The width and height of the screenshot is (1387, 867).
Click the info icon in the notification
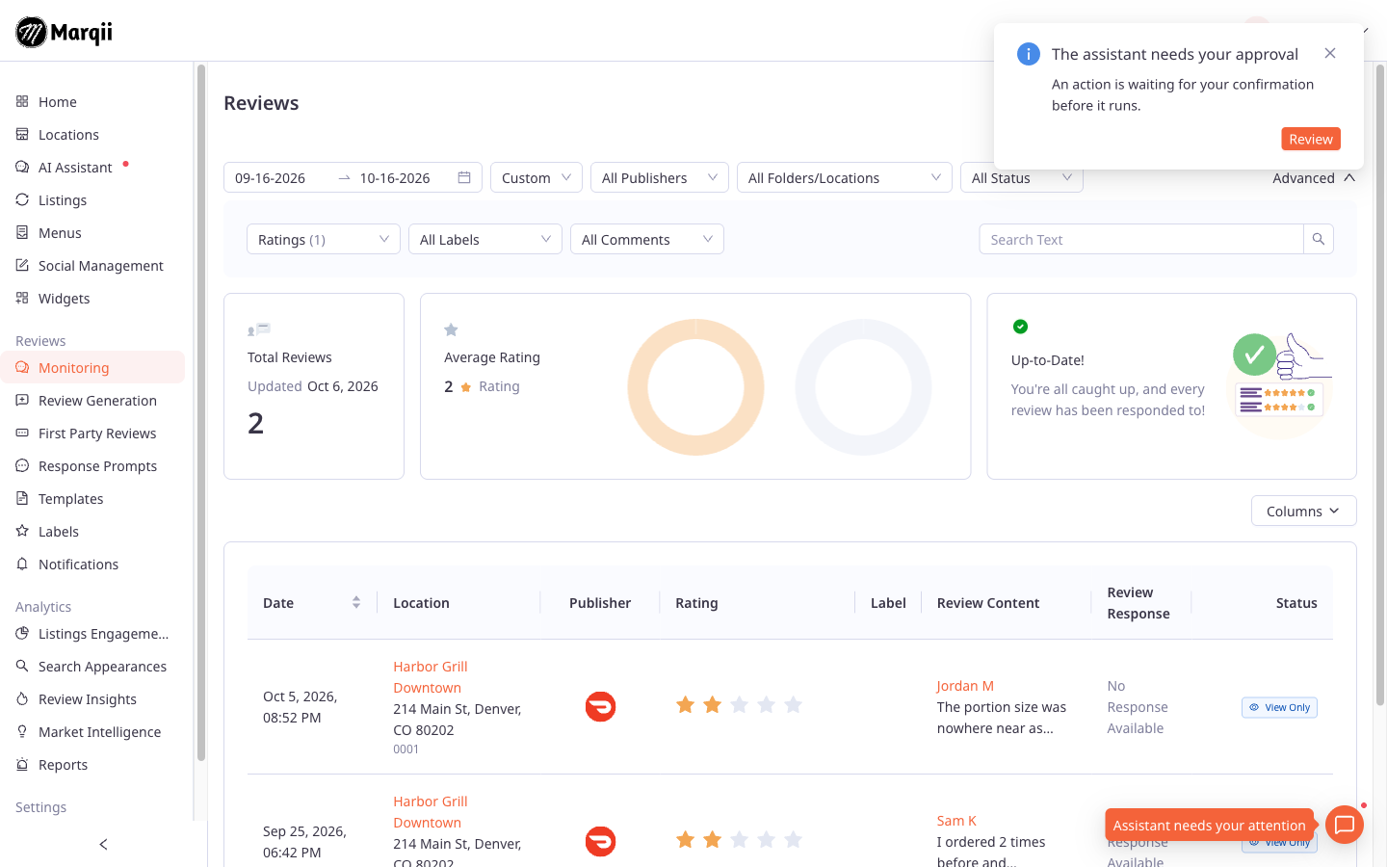click(x=1029, y=54)
